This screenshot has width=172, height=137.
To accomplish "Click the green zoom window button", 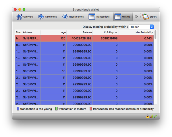I will tap(24, 9).
